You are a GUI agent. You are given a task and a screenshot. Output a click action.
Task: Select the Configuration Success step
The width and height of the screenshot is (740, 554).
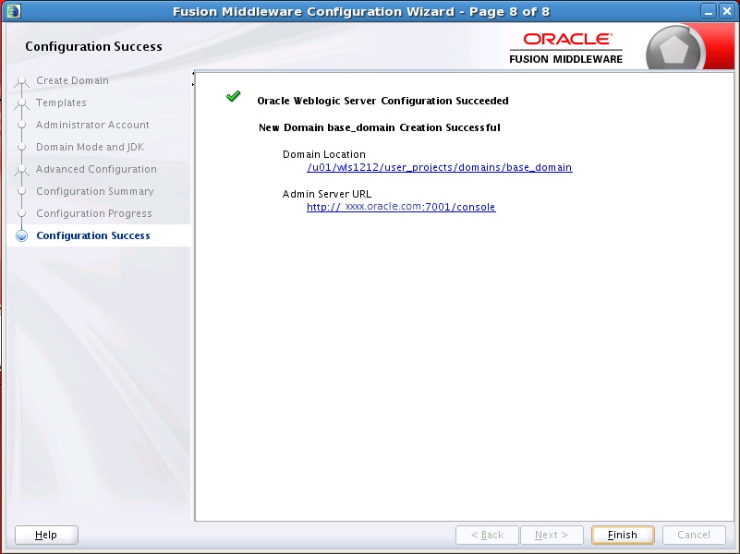tap(93, 235)
